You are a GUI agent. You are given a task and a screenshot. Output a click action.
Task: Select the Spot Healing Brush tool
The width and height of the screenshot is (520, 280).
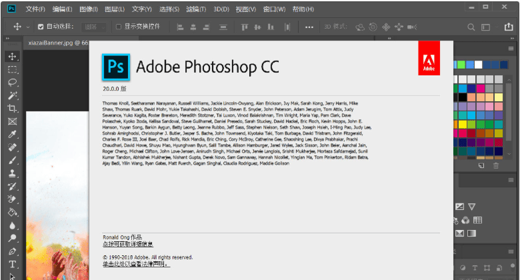12,147
